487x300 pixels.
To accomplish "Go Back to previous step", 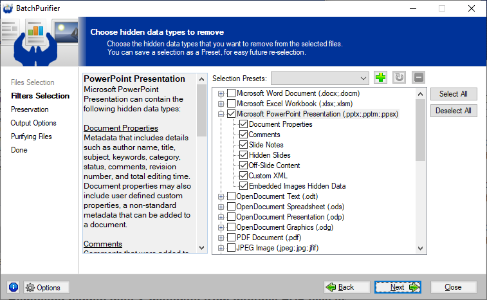I will [x=347, y=287].
